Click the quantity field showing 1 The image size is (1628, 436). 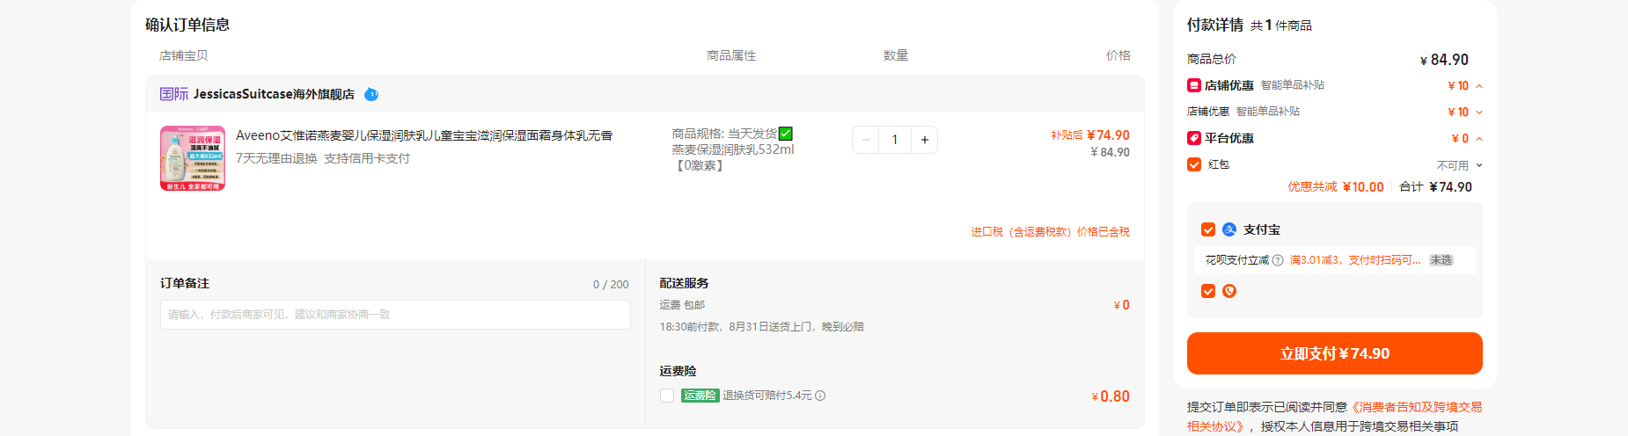click(895, 140)
